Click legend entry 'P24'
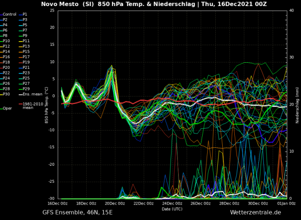The height and width of the screenshot is (220, 301). pyautogui.click(x=5, y=78)
